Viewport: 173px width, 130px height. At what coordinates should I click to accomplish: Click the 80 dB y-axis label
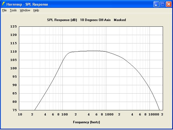point(15,102)
